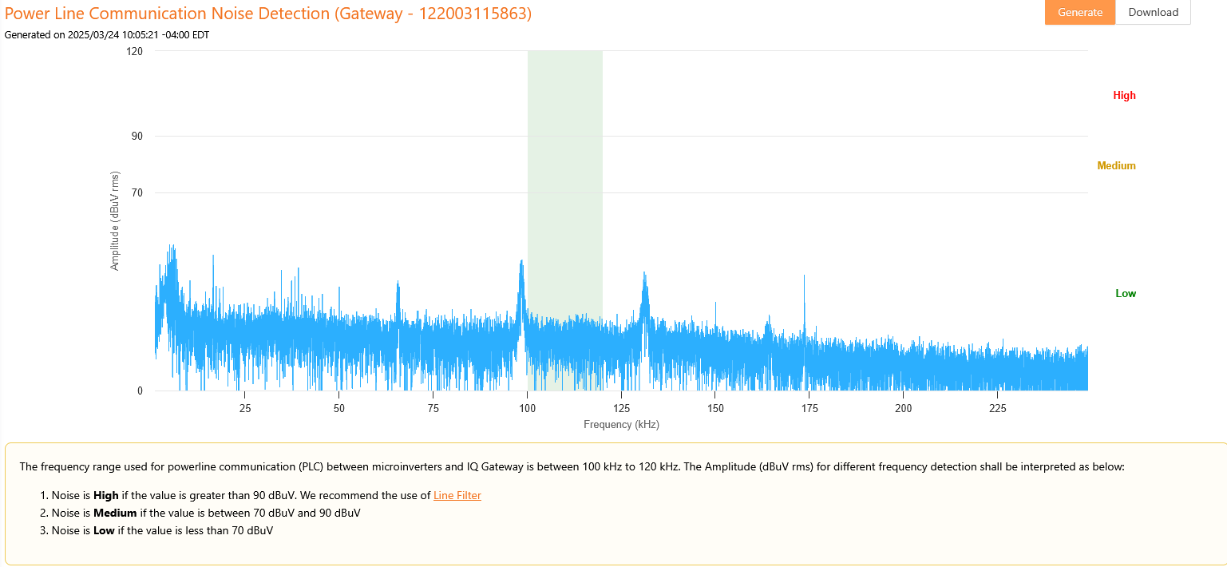Screen dimensions: 1227x567
Task: Click the Frequency (kHz) axis title
Action: click(621, 425)
